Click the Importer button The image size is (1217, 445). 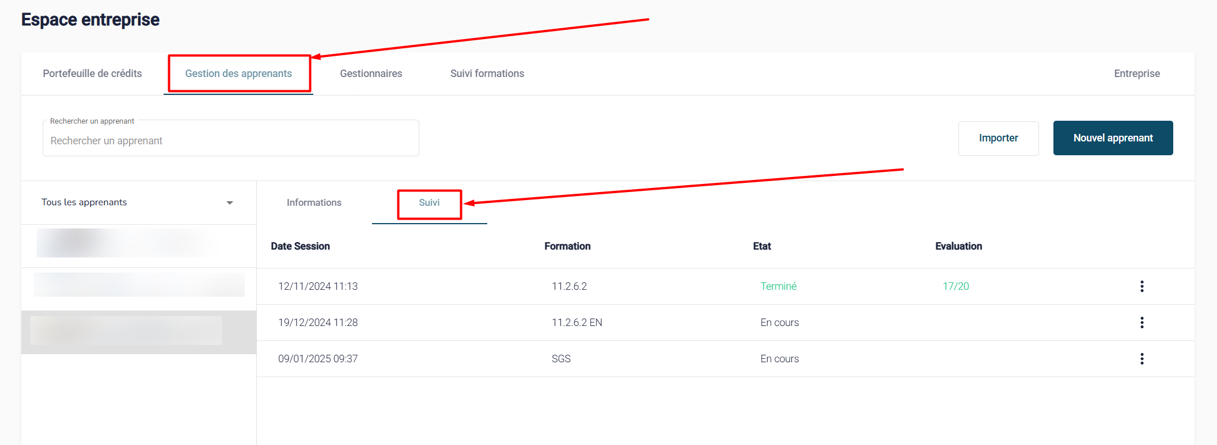click(998, 138)
